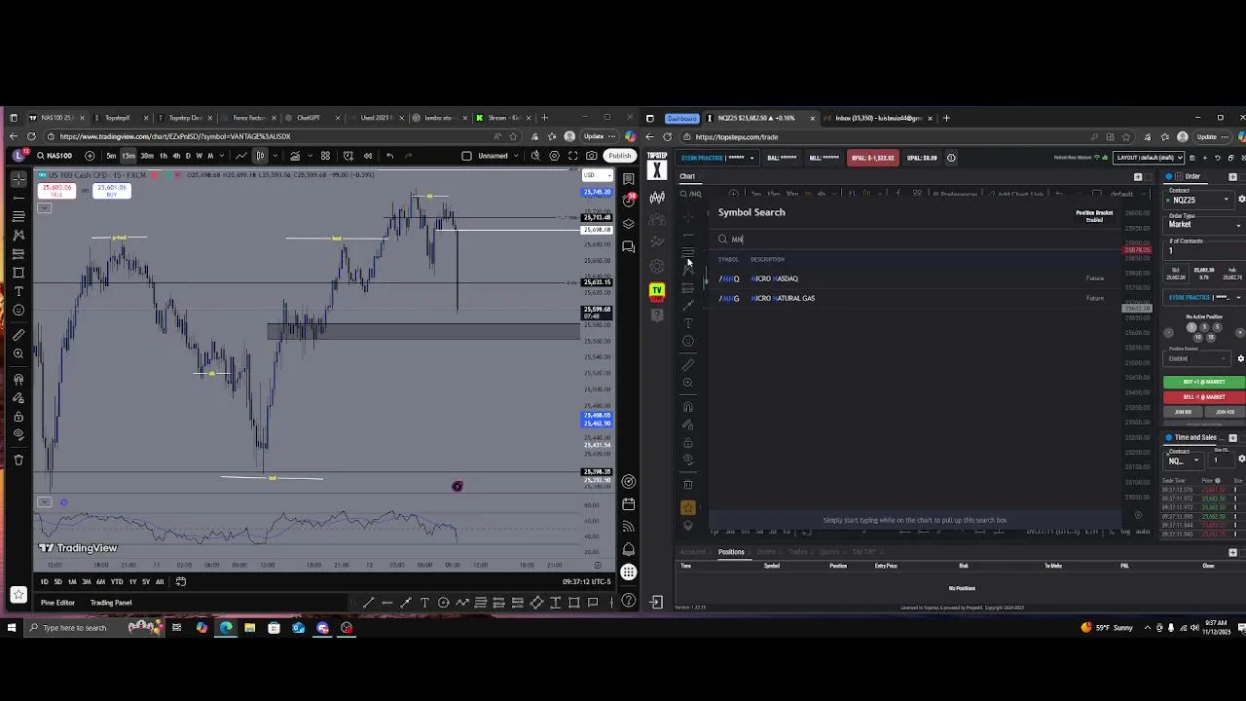Screen dimensions: 1246x701
Task: Click the trash remove-drawings icon in TradingView sidebar
Action: (x=18, y=460)
